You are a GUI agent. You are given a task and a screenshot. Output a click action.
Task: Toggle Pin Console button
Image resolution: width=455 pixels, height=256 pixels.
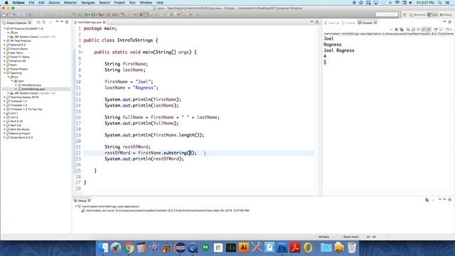[436, 30]
